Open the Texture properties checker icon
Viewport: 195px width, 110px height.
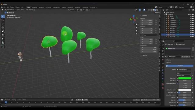[x=163, y=88]
